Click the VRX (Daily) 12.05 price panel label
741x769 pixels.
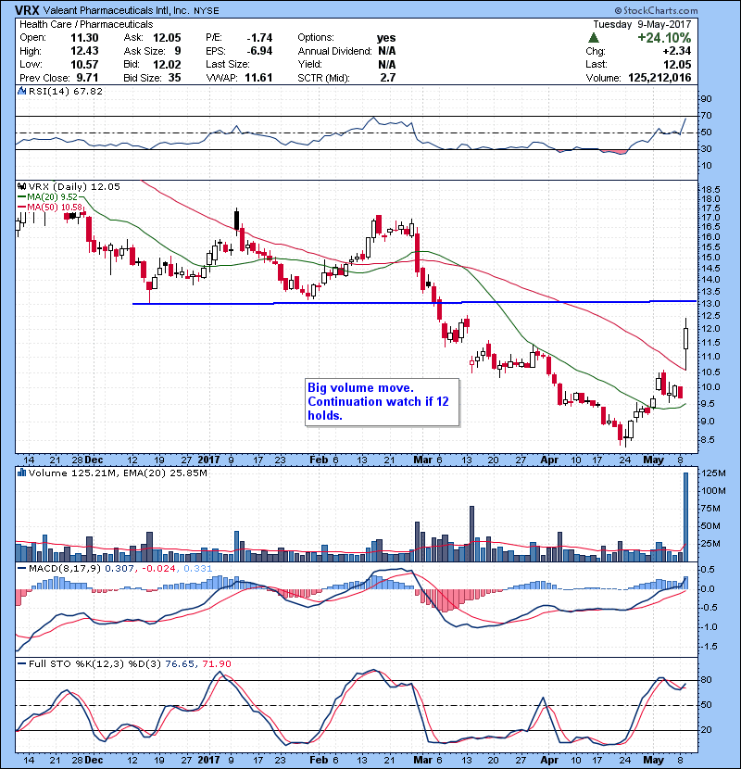74,186
